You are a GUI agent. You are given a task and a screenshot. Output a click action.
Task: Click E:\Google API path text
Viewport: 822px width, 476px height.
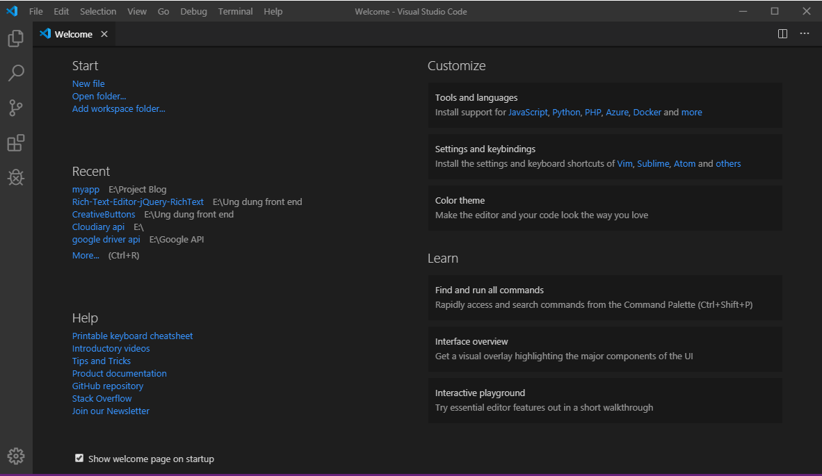(176, 240)
